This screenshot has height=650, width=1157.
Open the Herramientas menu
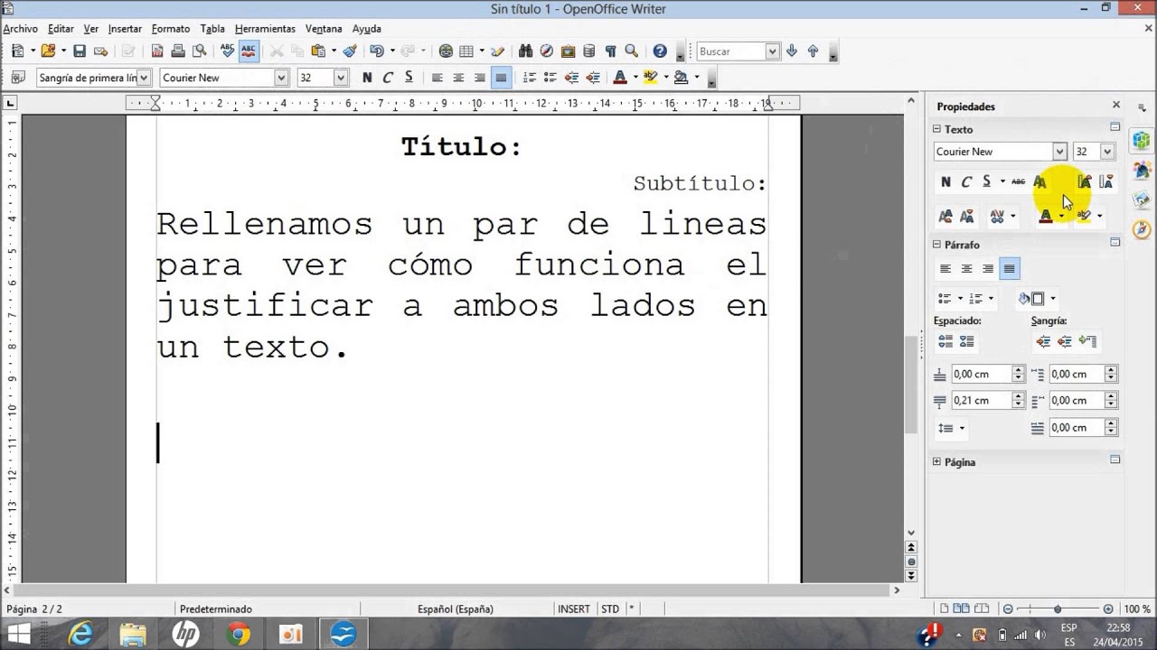pyautogui.click(x=265, y=29)
